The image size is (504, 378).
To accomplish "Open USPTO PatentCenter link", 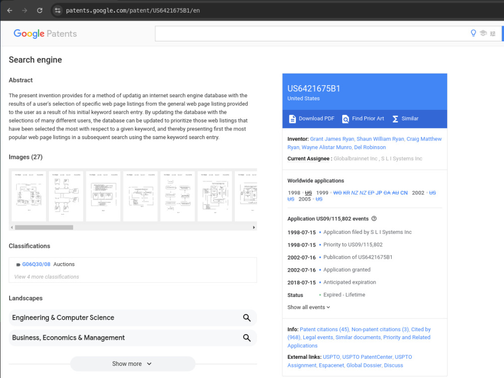I will pyautogui.click(x=367, y=357).
